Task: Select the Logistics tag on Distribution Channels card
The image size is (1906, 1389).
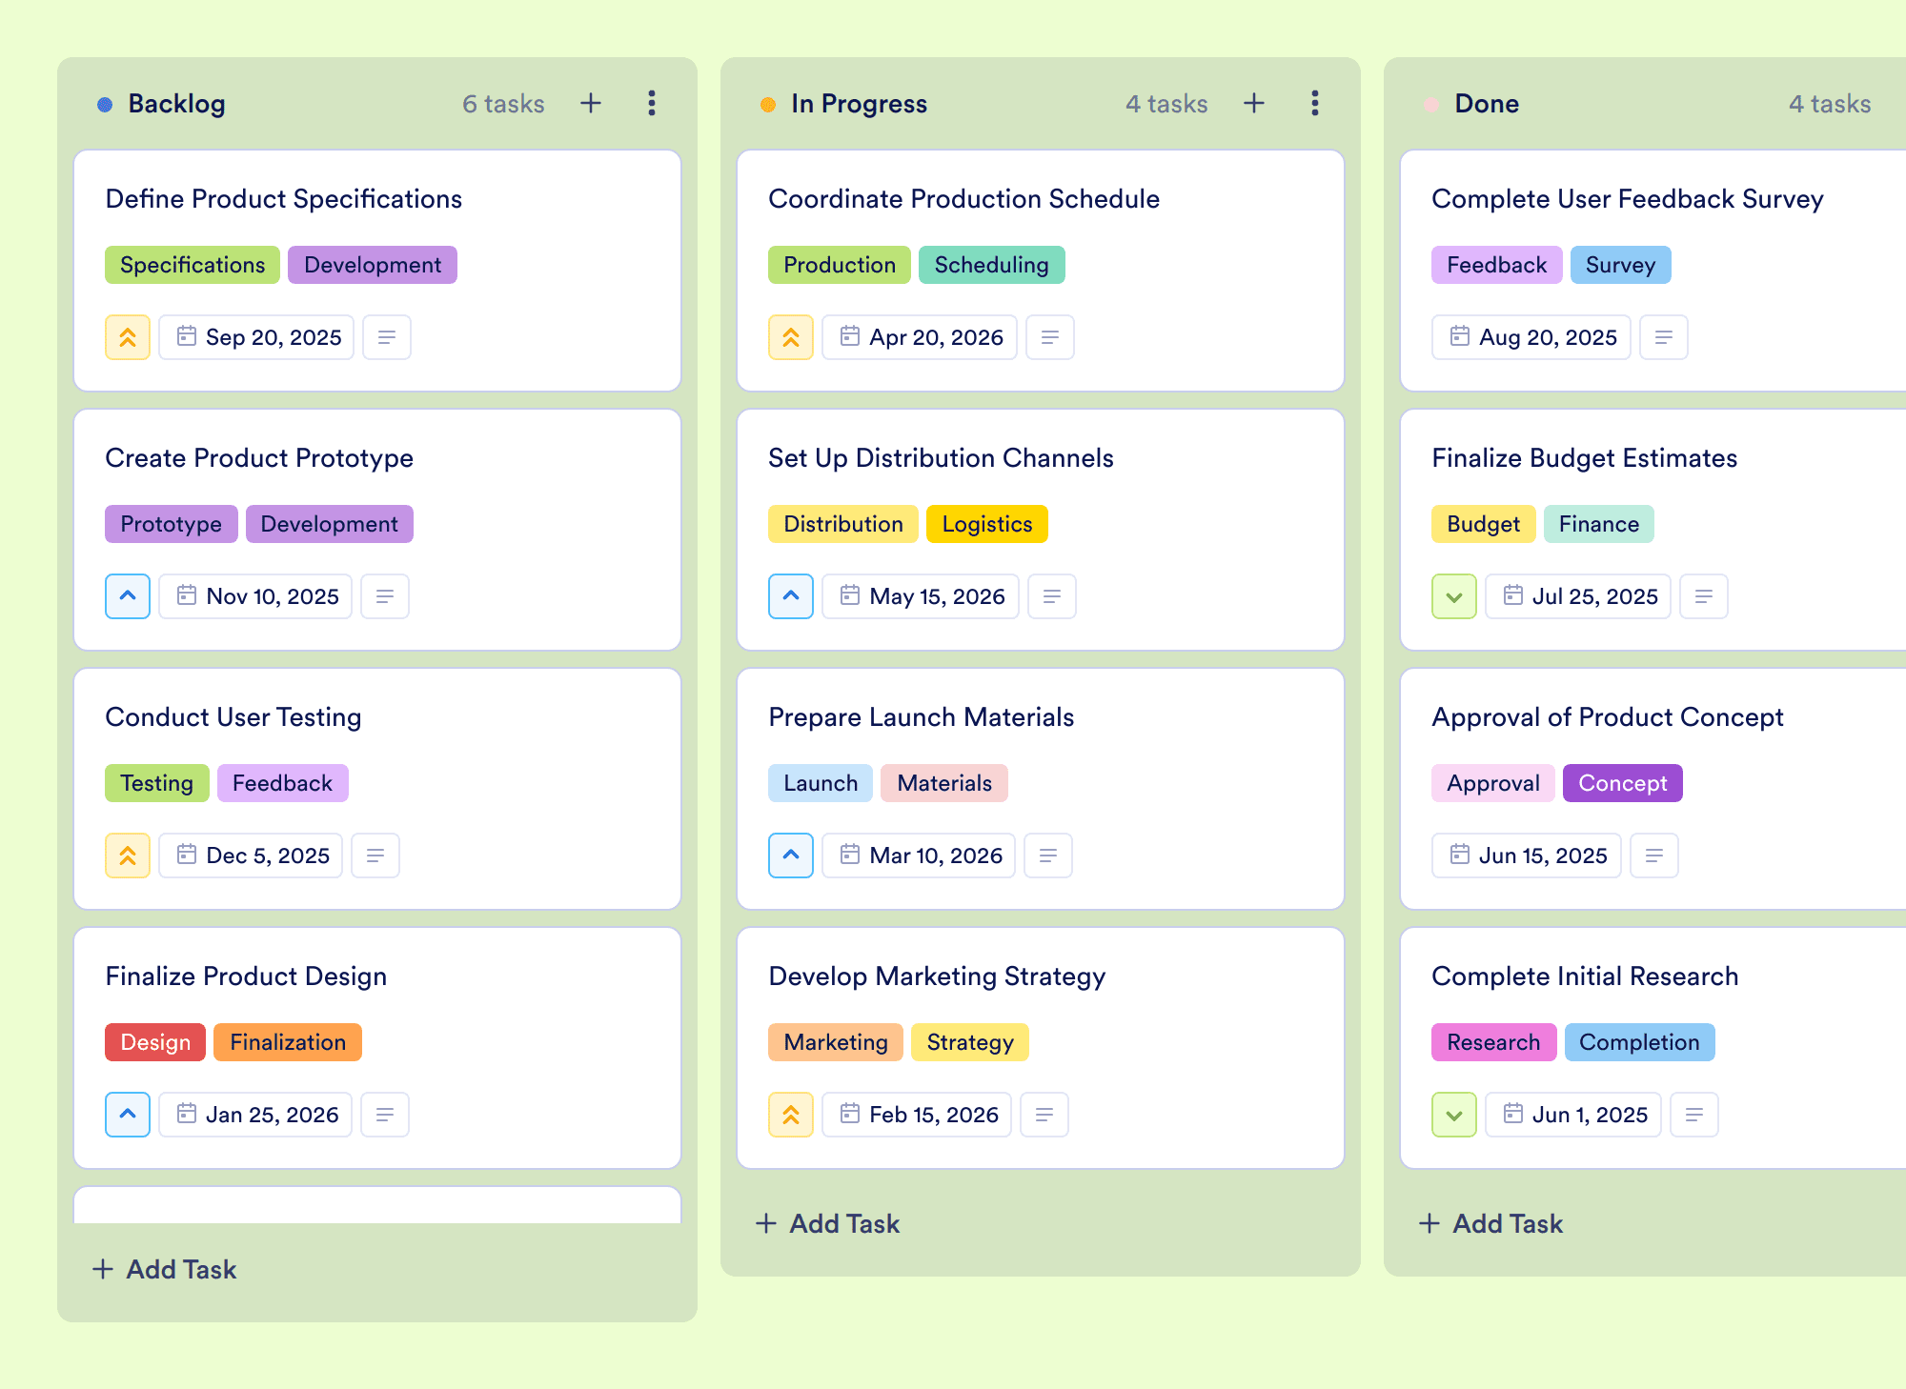Action: 986,524
